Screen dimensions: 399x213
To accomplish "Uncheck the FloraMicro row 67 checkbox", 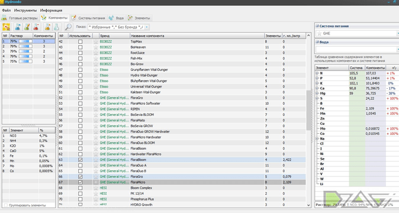I will point(80,182).
